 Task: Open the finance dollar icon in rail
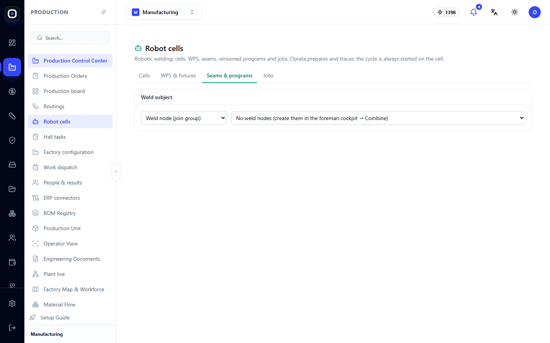click(12, 91)
